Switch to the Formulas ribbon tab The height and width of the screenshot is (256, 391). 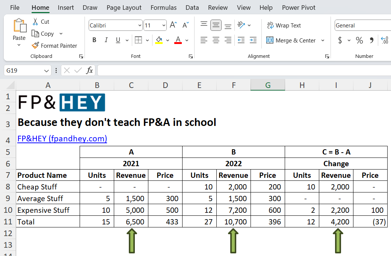click(163, 7)
